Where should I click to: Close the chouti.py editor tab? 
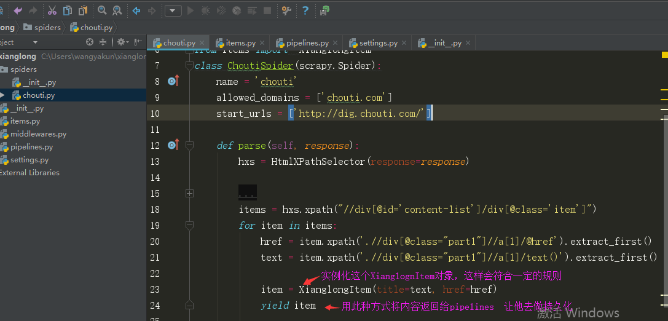[x=202, y=43]
